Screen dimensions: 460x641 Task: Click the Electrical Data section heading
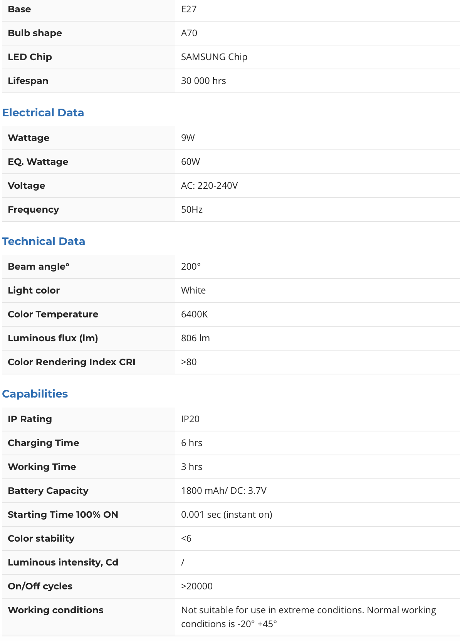click(x=43, y=112)
